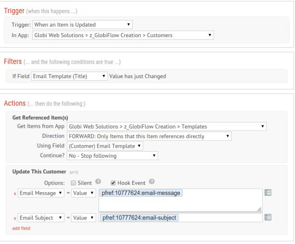Change the Direction dropdown setting
Viewport: 295px width, 244px height.
149,136
